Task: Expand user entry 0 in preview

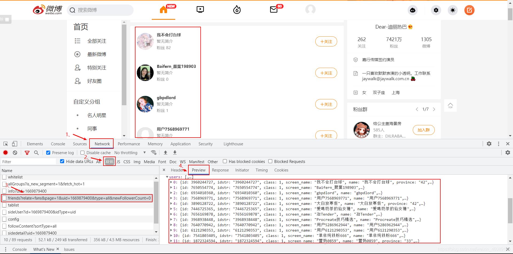Action: [x=171, y=182]
